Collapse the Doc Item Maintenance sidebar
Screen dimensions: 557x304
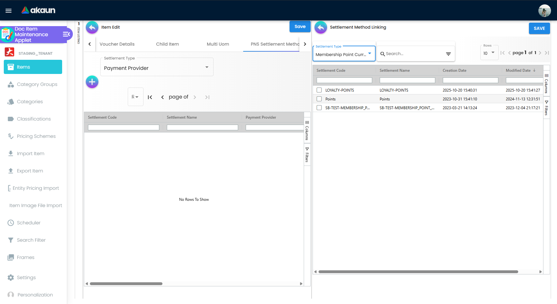pyautogui.click(x=66, y=34)
